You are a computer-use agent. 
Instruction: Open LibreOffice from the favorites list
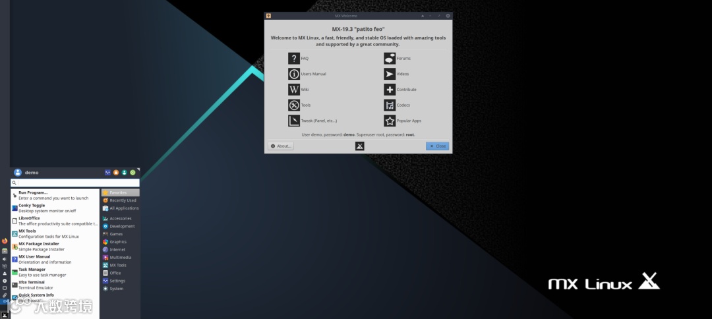55,221
